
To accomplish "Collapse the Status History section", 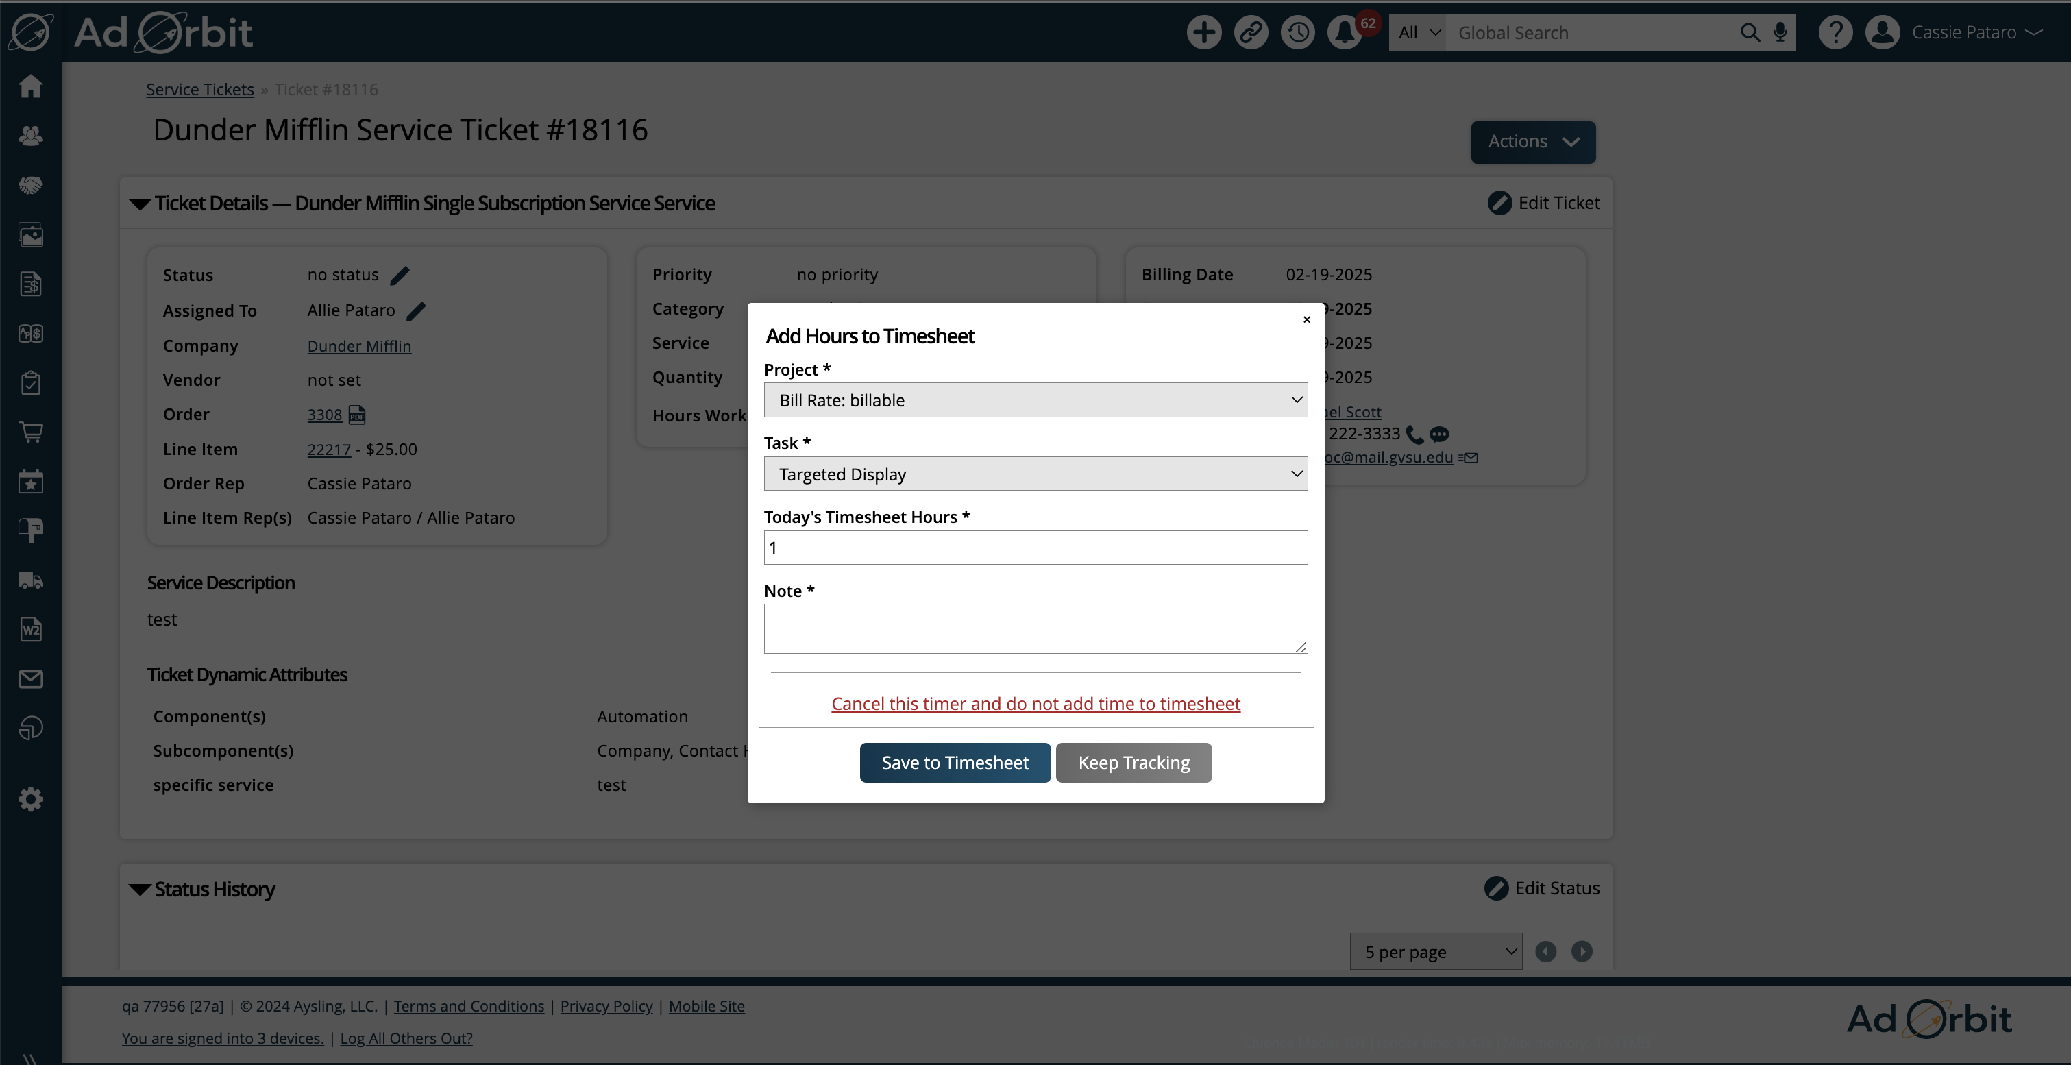I will 140,890.
